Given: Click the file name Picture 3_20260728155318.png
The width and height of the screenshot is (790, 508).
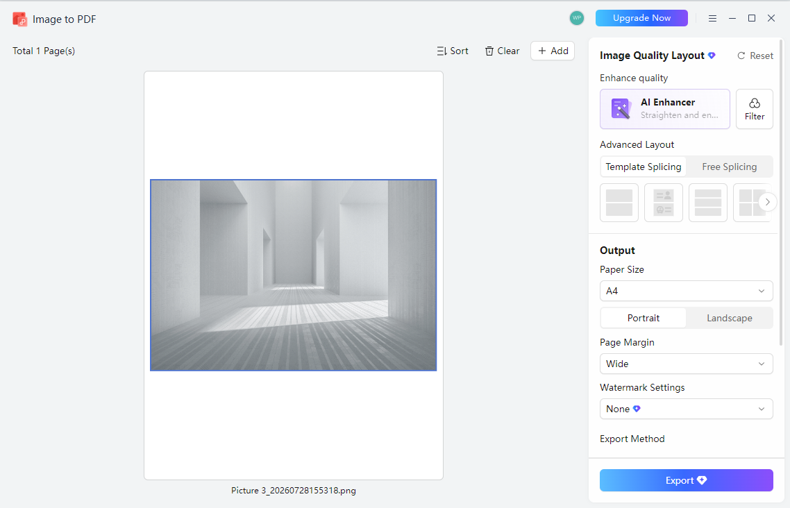Looking at the screenshot, I should pyautogui.click(x=293, y=491).
